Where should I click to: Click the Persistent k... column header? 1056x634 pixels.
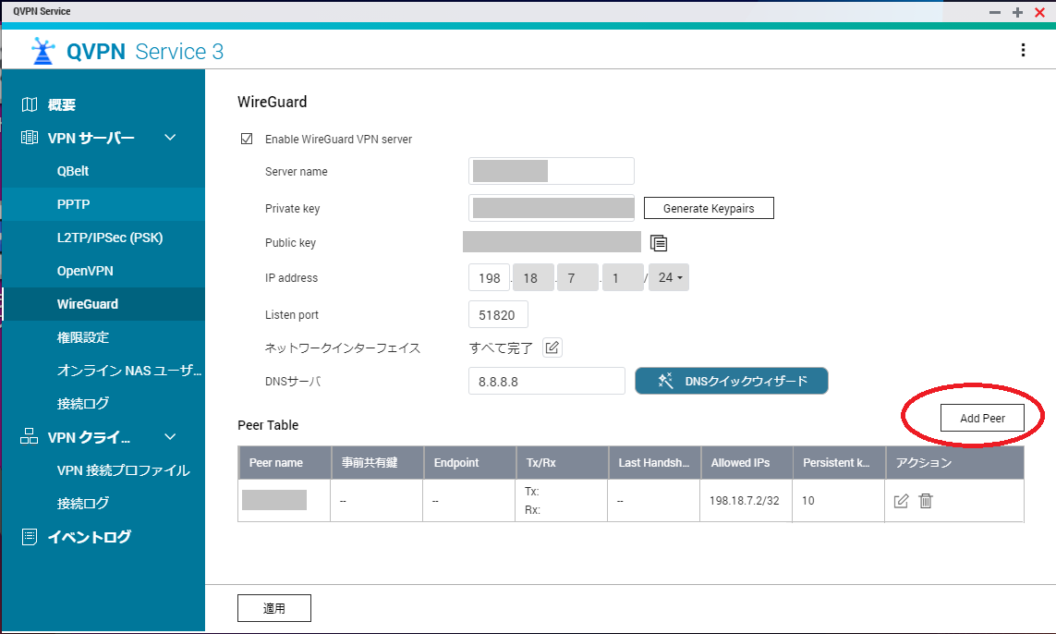tap(839, 462)
